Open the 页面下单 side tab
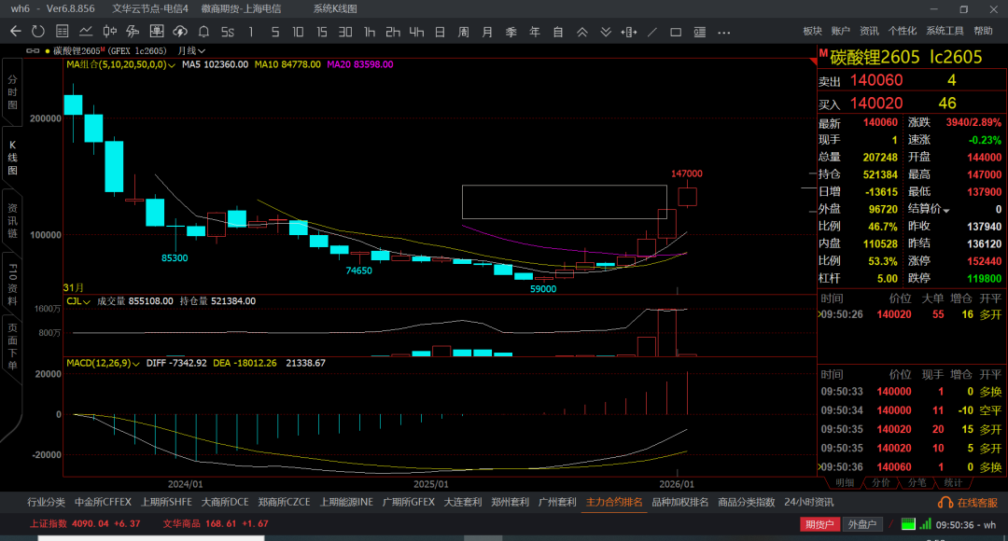 pos(12,347)
